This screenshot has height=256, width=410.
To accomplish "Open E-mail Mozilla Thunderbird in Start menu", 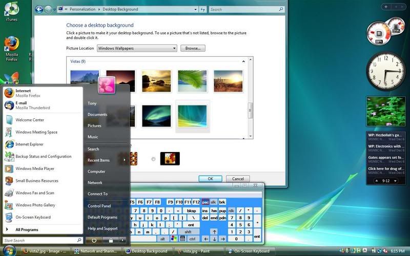I will click(43, 105).
